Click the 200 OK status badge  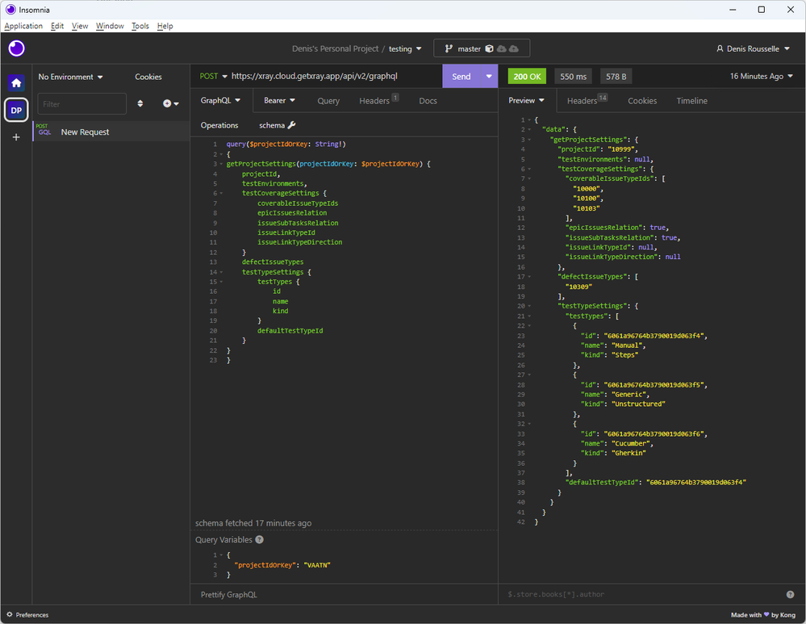pos(527,76)
